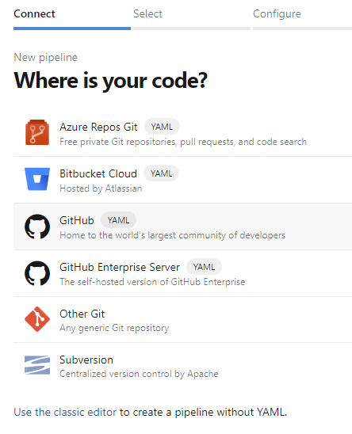Open the classic editor link

pyautogui.click(x=65, y=412)
